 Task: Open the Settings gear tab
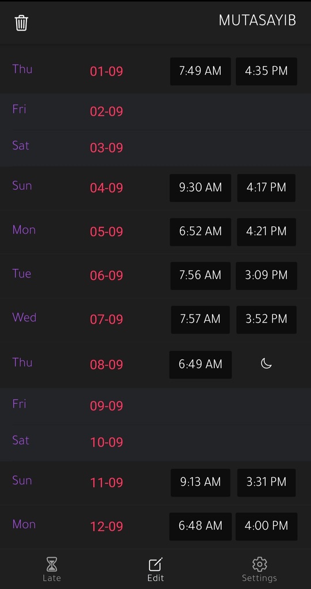[259, 569]
